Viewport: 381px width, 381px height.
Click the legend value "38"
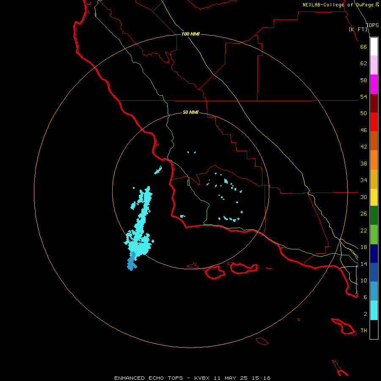point(364,163)
